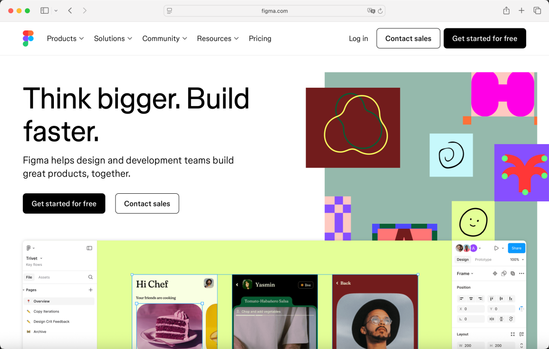549x349 pixels.
Task: Click the Log in link
Action: pyautogui.click(x=358, y=39)
